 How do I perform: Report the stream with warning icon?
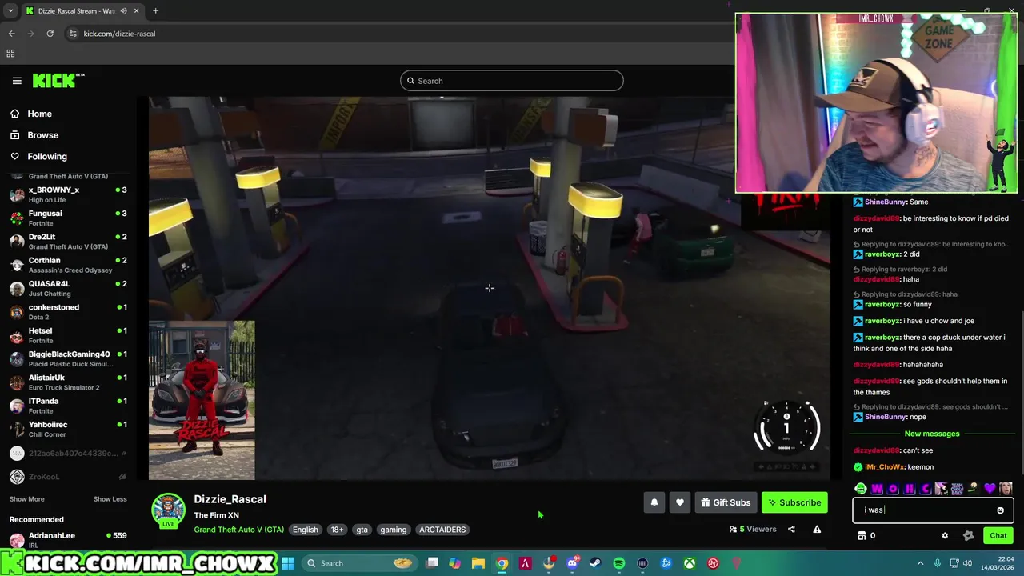click(817, 529)
